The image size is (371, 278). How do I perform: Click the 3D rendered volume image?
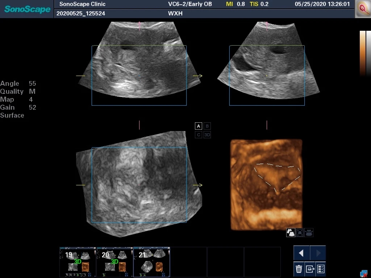pyautogui.click(x=266, y=185)
